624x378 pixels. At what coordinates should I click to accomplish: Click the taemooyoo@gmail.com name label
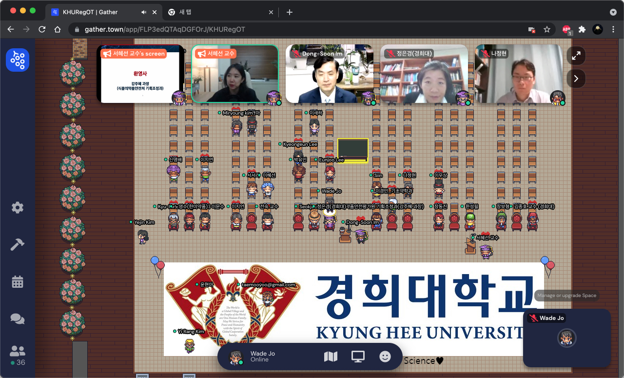pyautogui.click(x=269, y=285)
